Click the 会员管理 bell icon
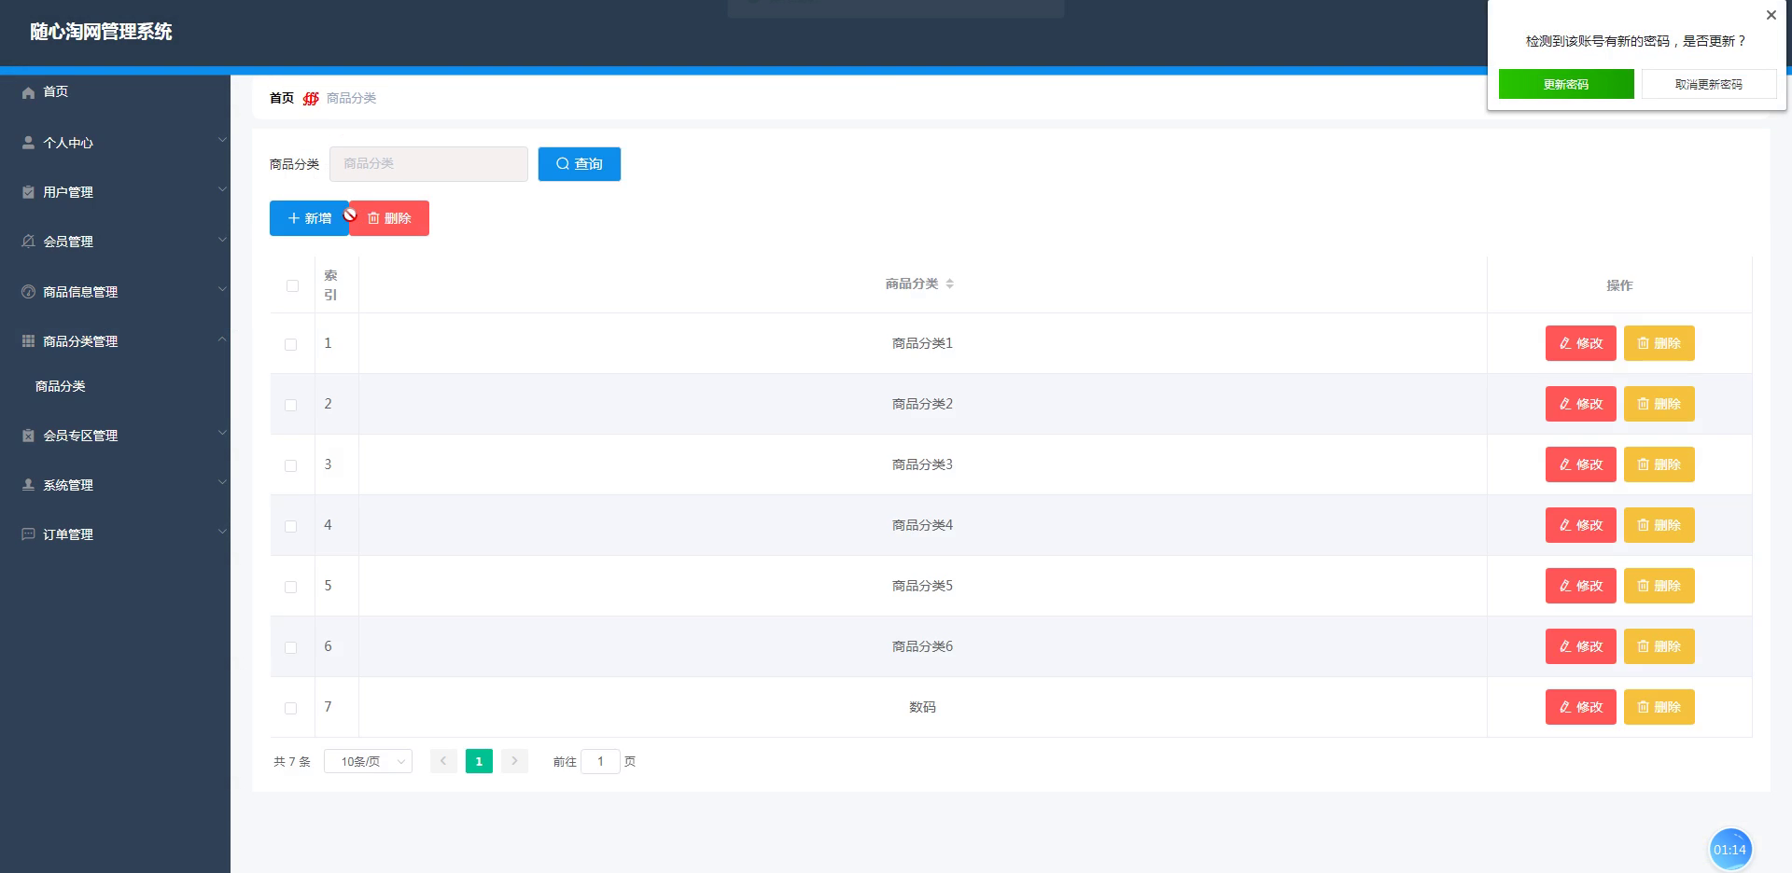1792x873 pixels. pos(28,242)
